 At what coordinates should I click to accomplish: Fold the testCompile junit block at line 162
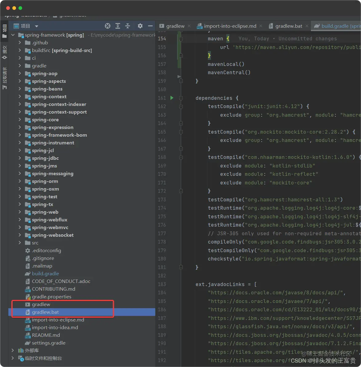[x=181, y=107]
